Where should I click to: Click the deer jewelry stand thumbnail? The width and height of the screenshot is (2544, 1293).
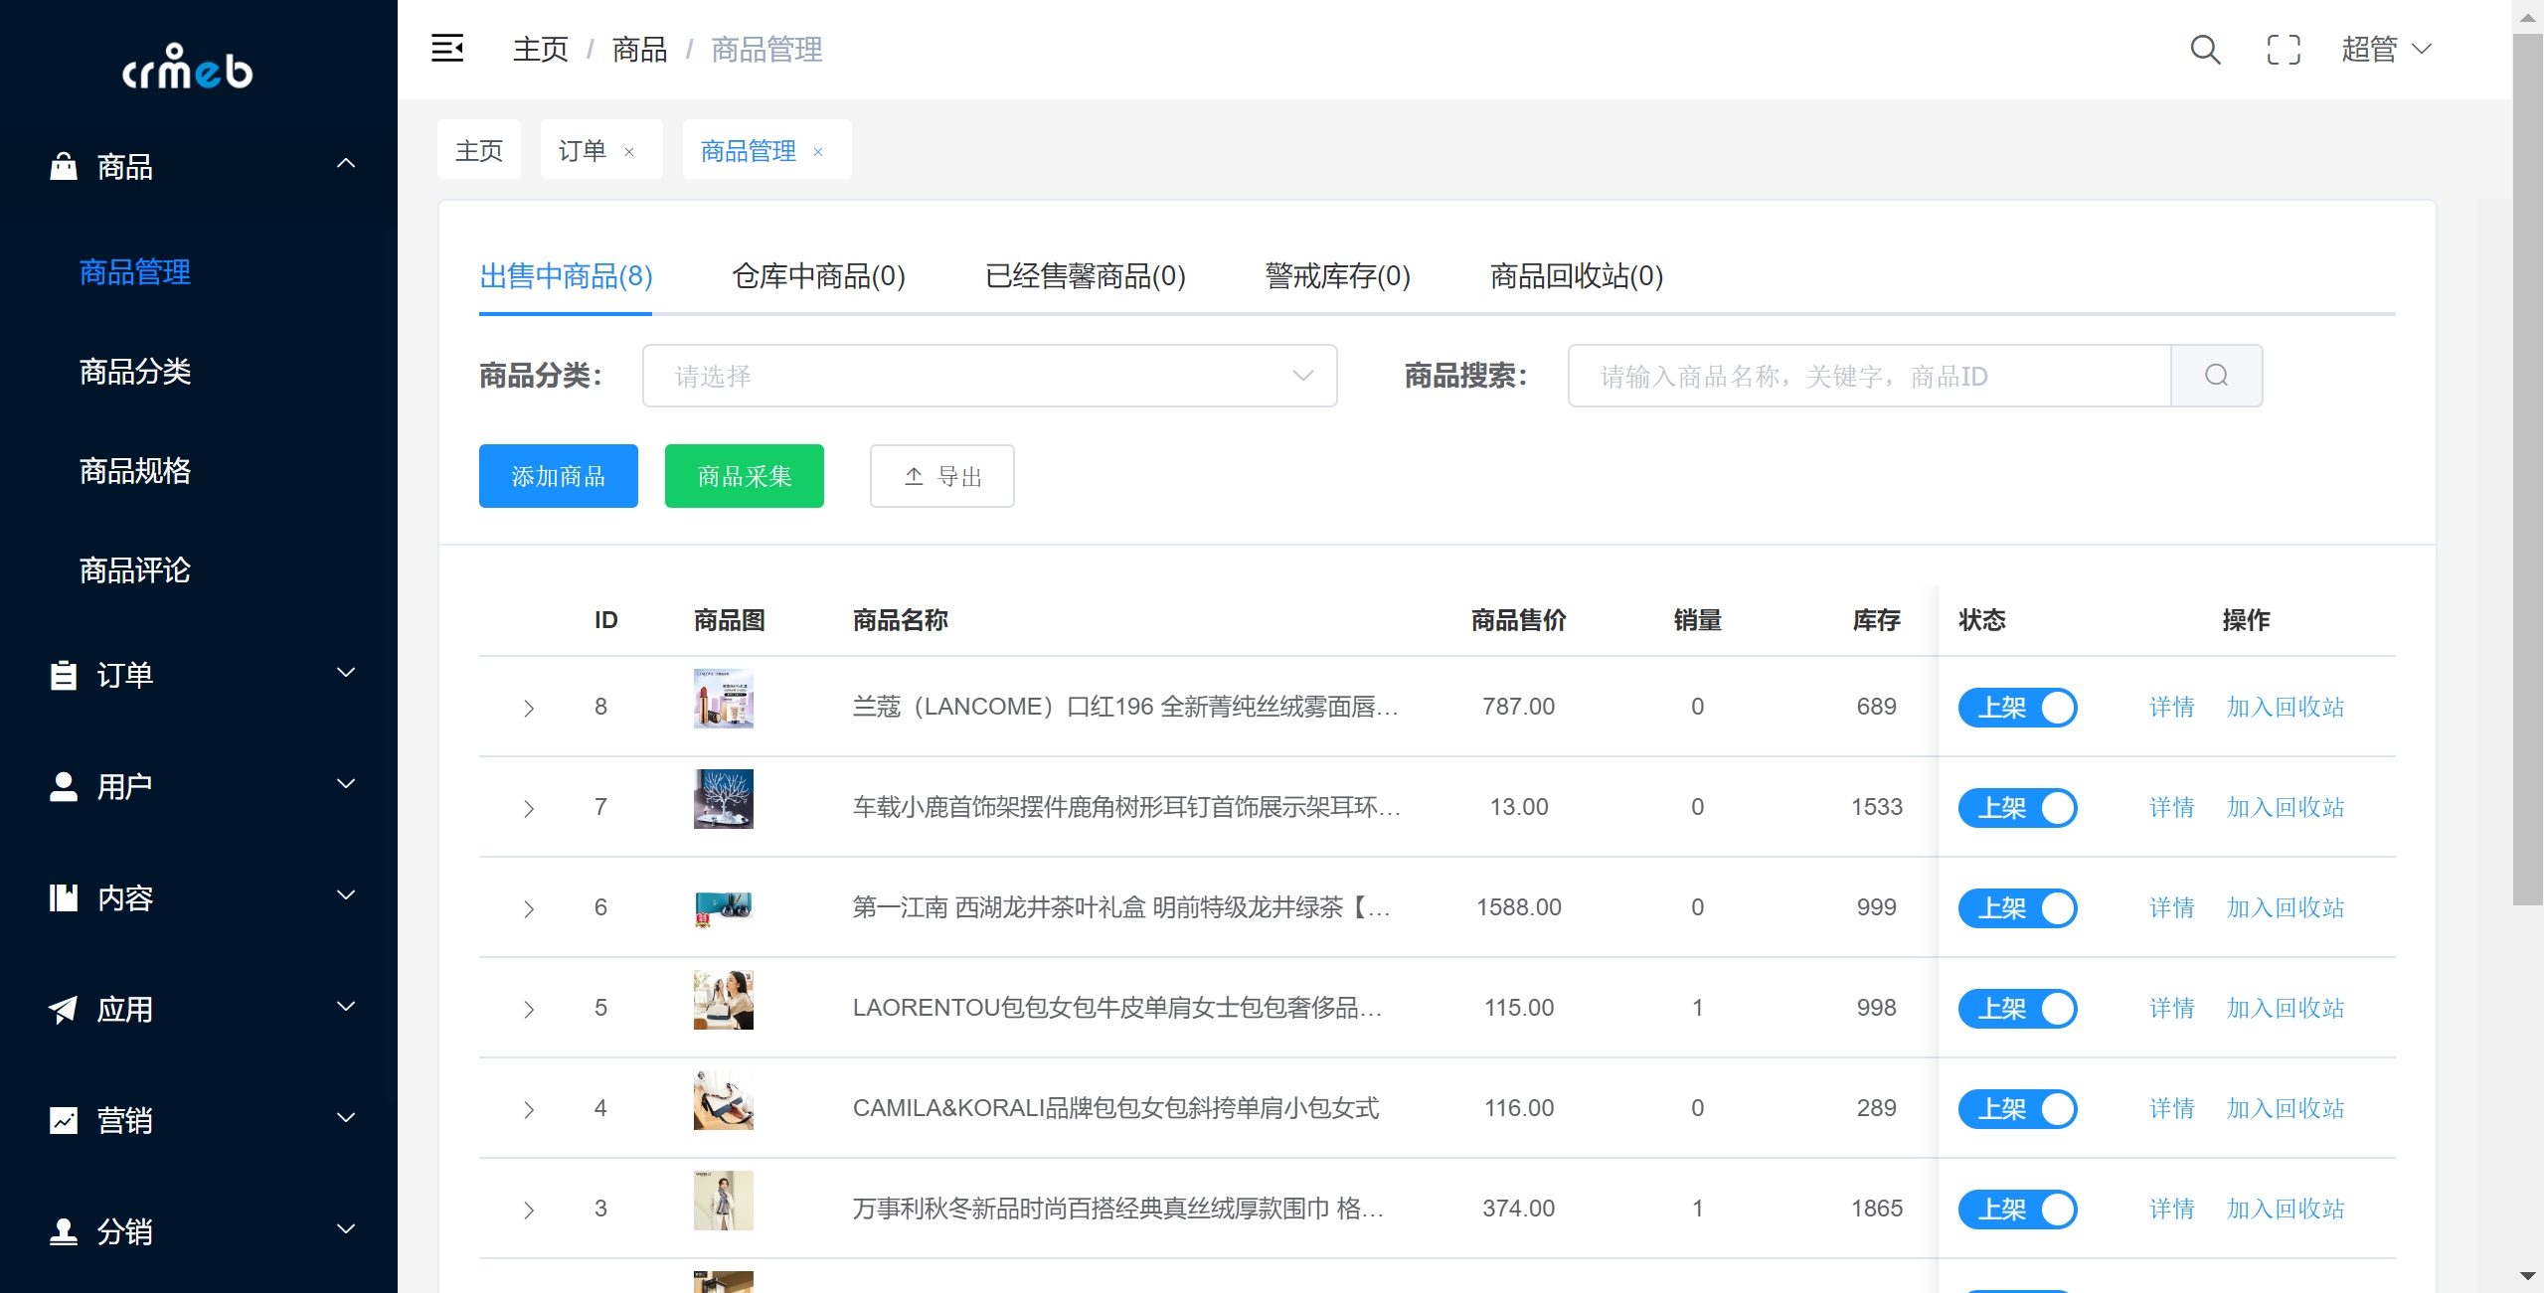click(x=723, y=798)
